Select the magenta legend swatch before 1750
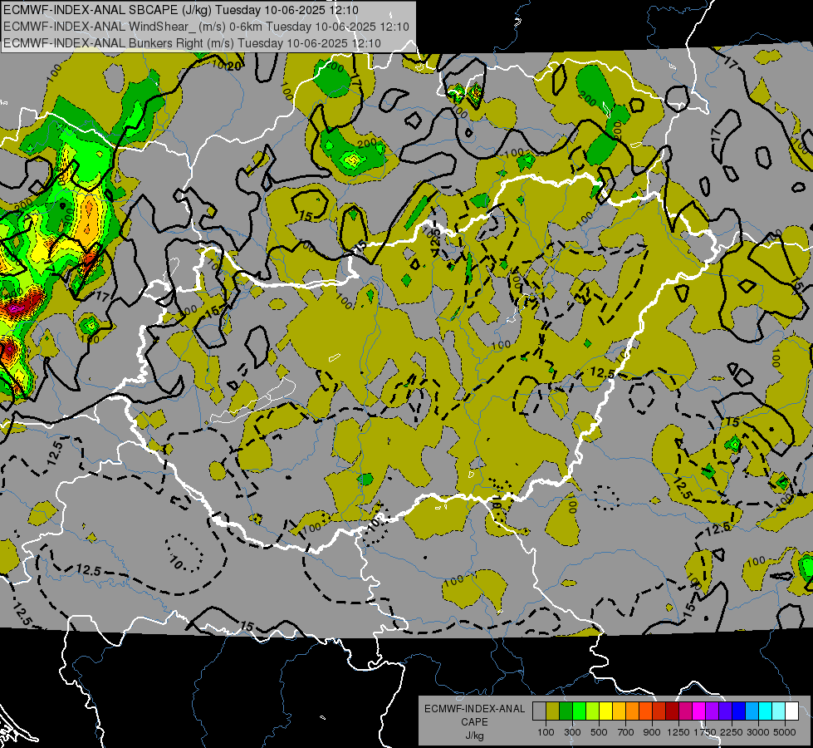Screen dimensions: 813x748 pyautogui.click(x=699, y=711)
